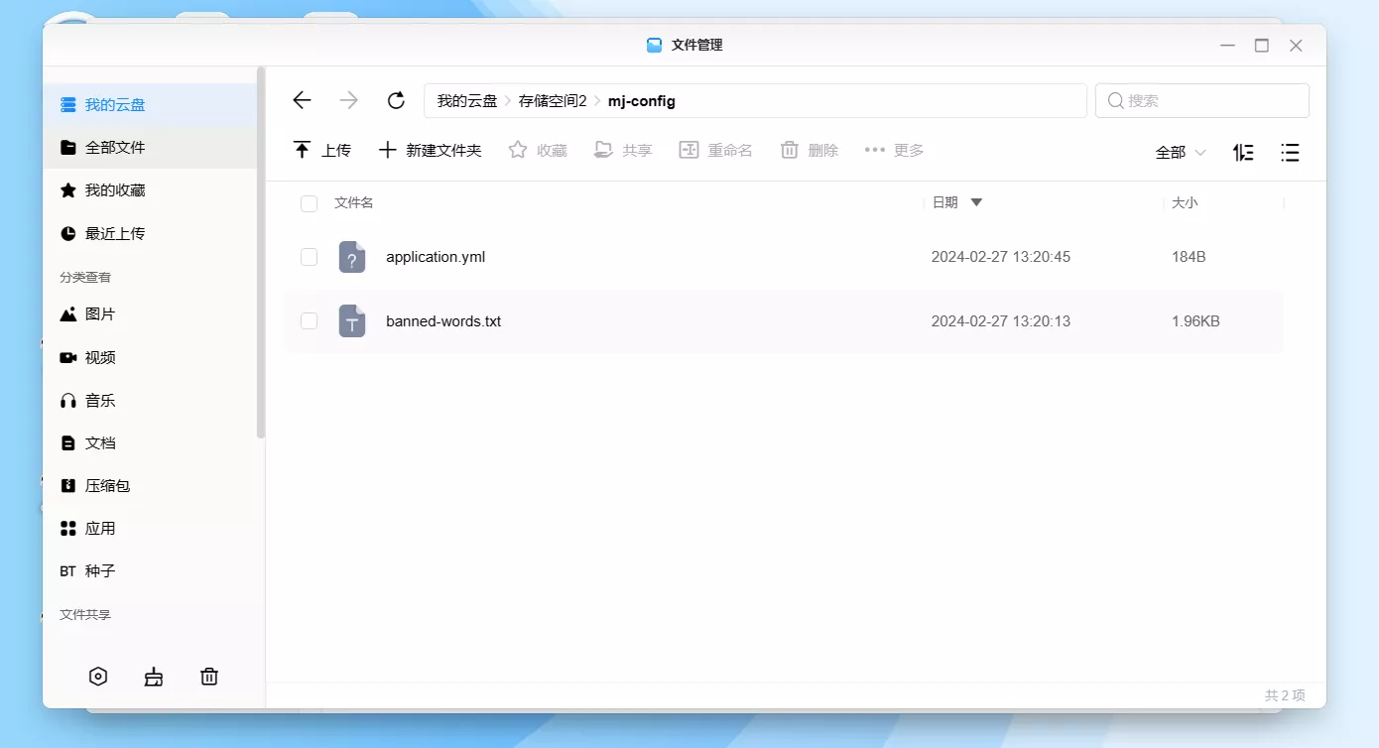Click the sidebar vertical scrollbar
The width and height of the screenshot is (1379, 748).
pos(261,253)
